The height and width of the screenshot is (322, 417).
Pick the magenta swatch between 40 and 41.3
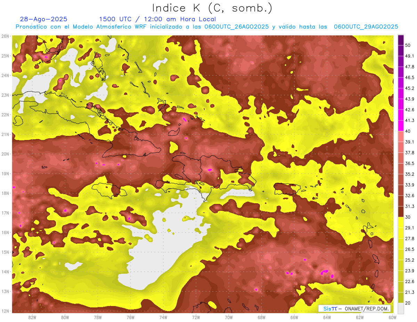click(401, 126)
